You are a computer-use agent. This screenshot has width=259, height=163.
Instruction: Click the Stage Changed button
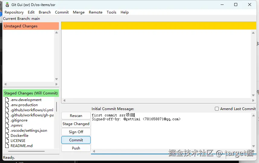click(76, 124)
